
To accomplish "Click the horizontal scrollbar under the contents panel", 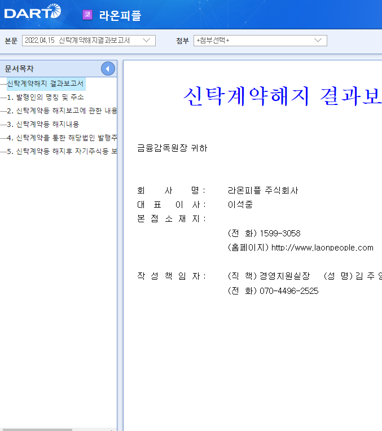I will tap(36, 430).
